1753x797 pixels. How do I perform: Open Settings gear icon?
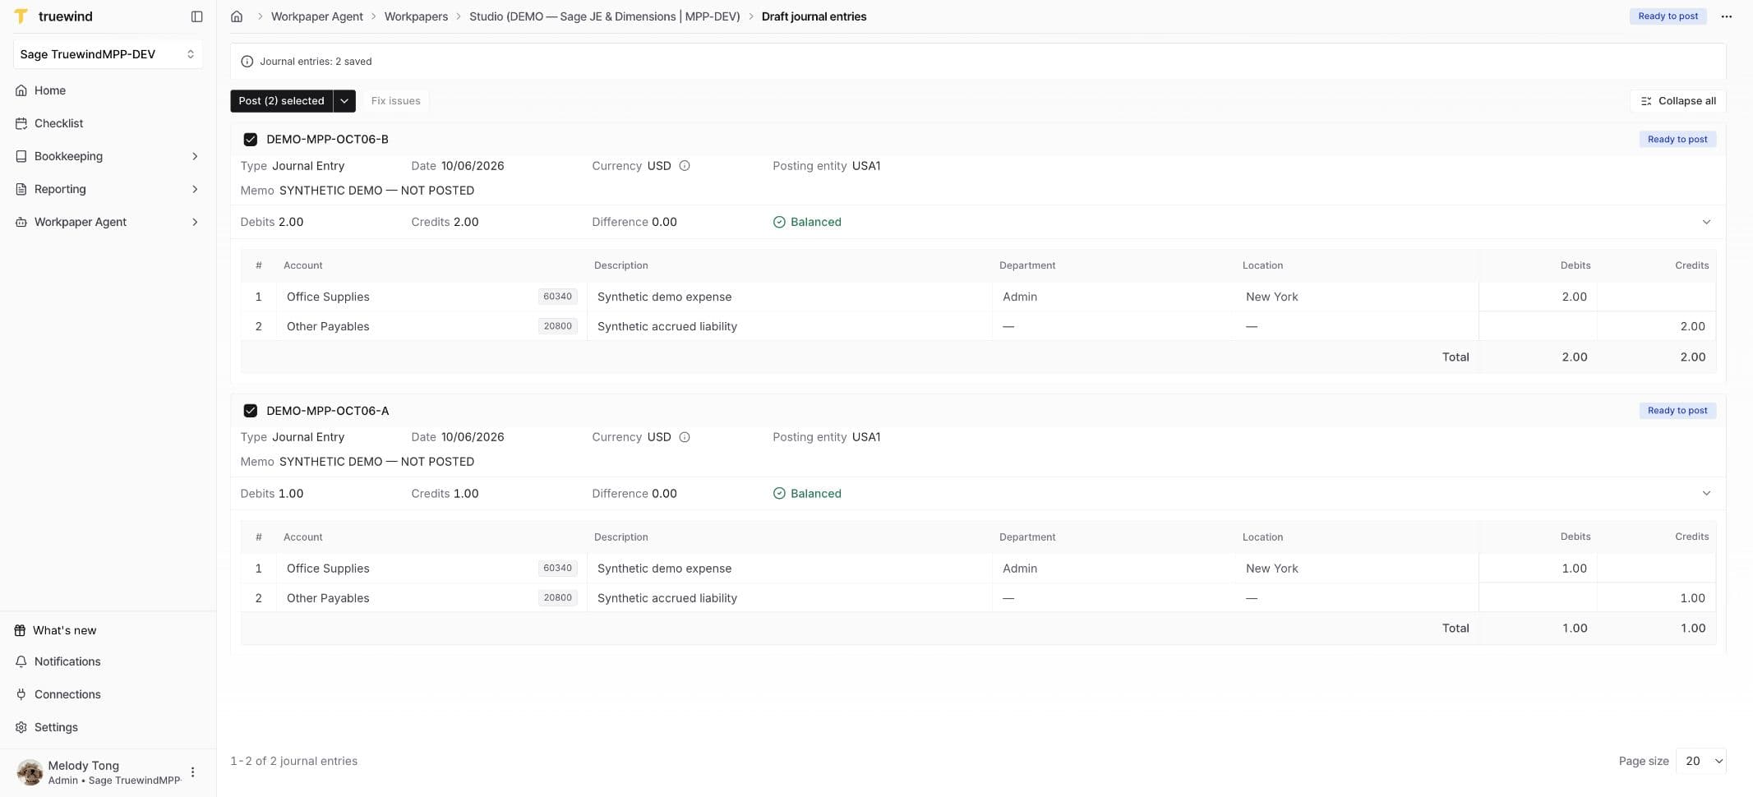[x=21, y=727]
